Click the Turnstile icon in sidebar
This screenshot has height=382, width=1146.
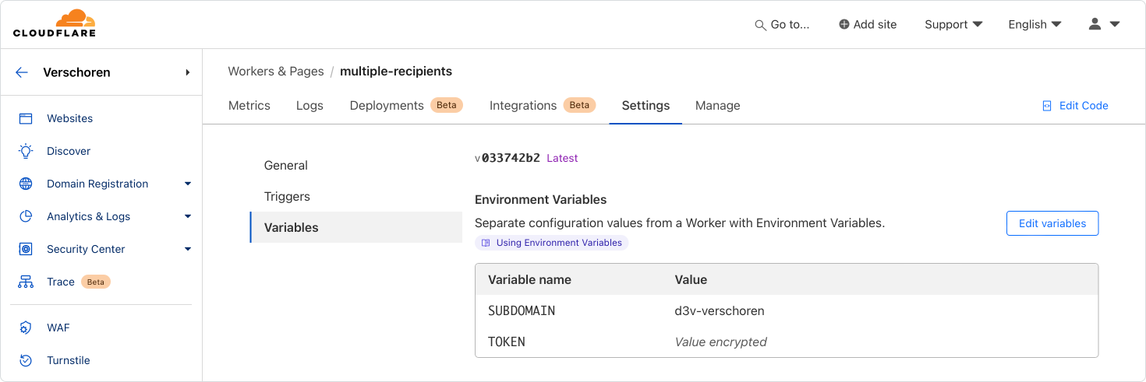pos(26,360)
